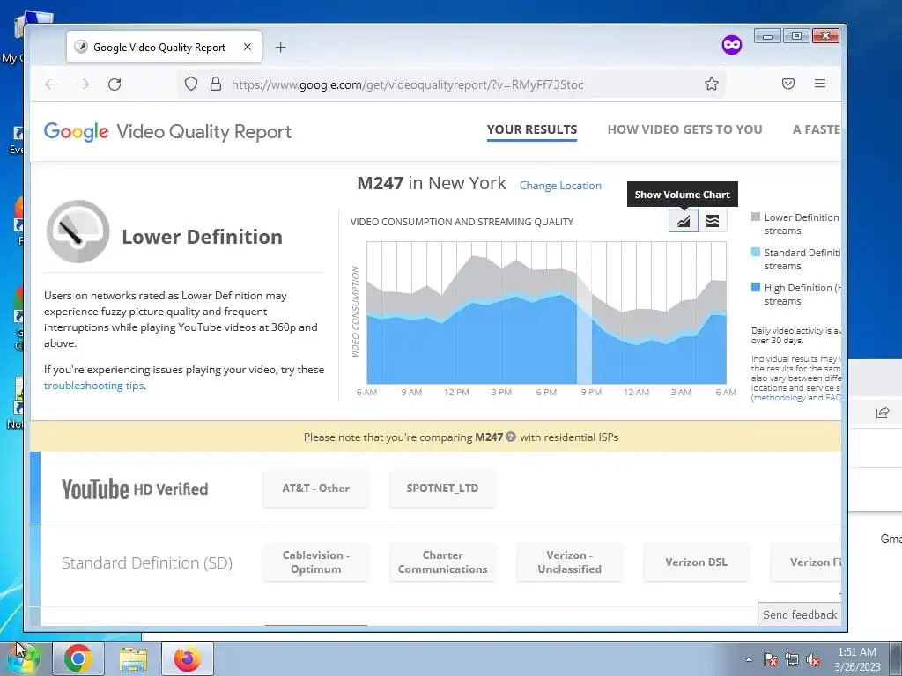This screenshot has width=902, height=676.
Task: Click the YouTube HD Verified logo
Action: pyautogui.click(x=135, y=489)
